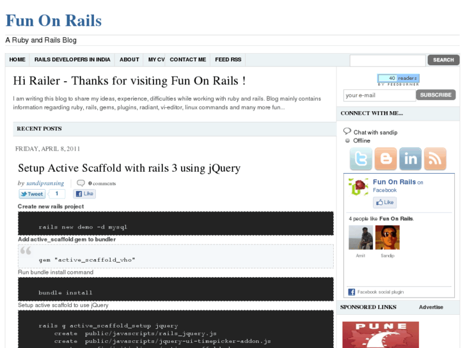Image resolution: width=465 pixels, height=348 pixels.
Task: Open the CONTACT ME menu item
Action: click(187, 59)
